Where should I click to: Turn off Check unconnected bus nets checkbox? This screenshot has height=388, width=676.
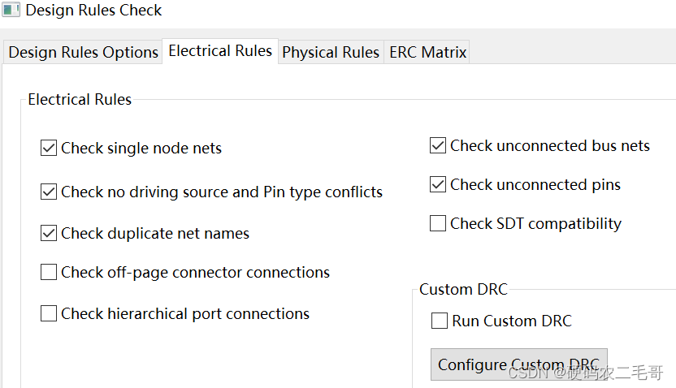tap(438, 145)
